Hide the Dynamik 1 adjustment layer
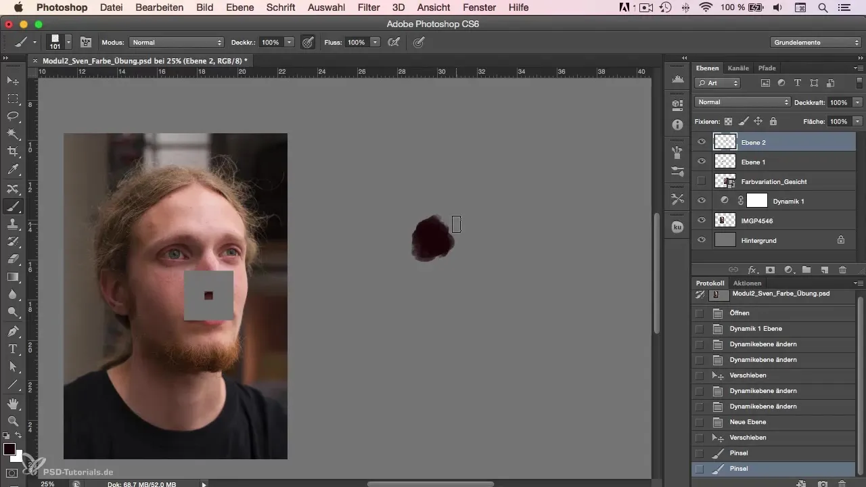 pos(702,201)
